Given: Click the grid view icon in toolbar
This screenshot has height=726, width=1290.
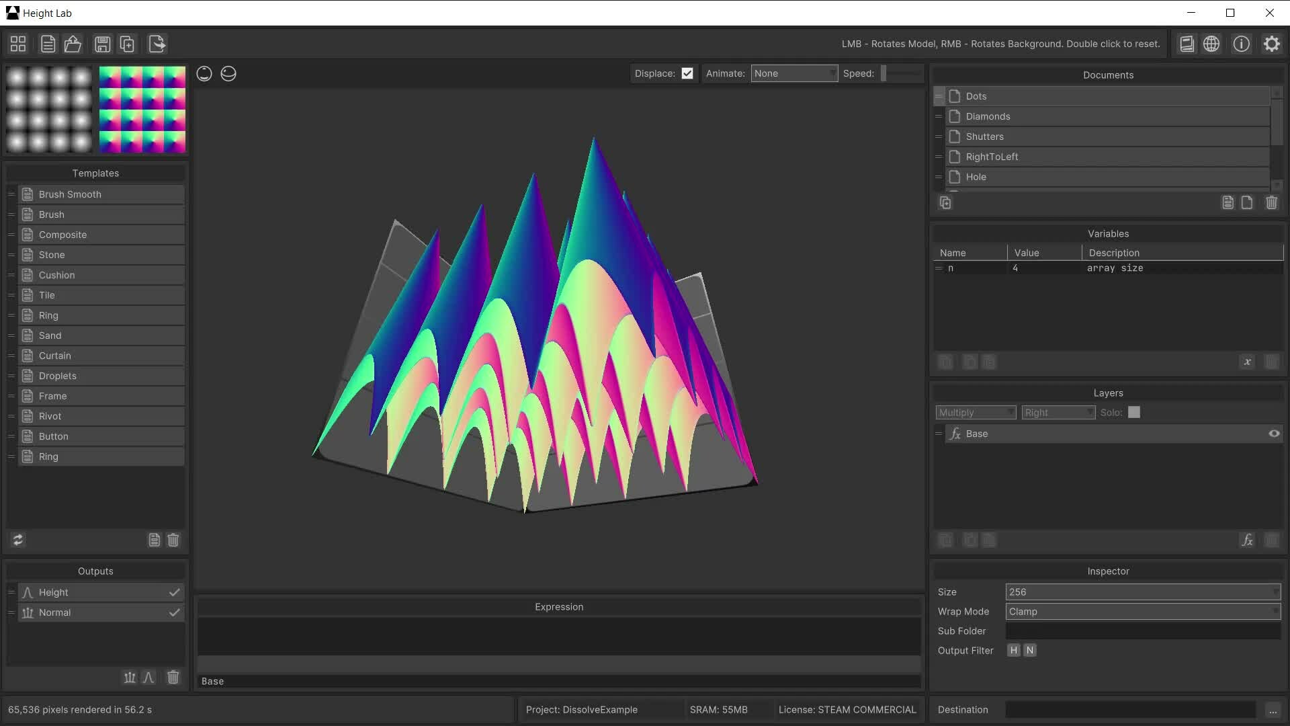Looking at the screenshot, I should (x=18, y=44).
